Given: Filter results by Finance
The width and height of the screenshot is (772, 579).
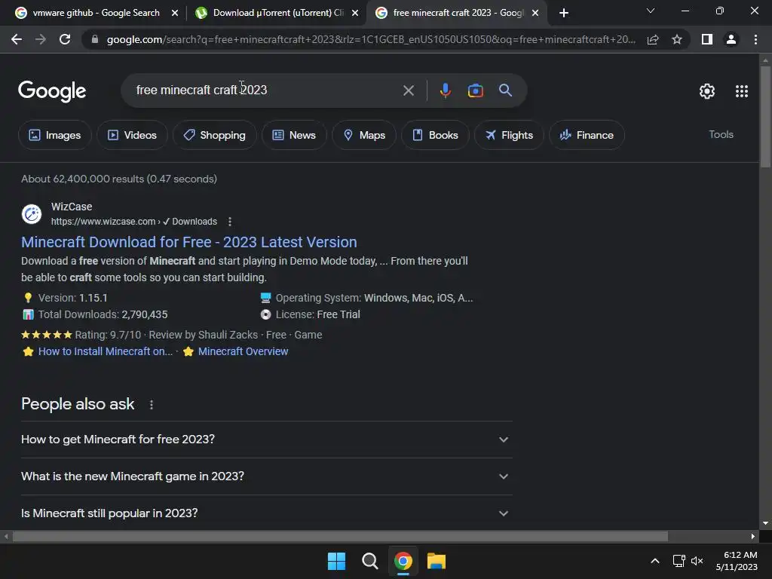Looking at the screenshot, I should pos(587,135).
